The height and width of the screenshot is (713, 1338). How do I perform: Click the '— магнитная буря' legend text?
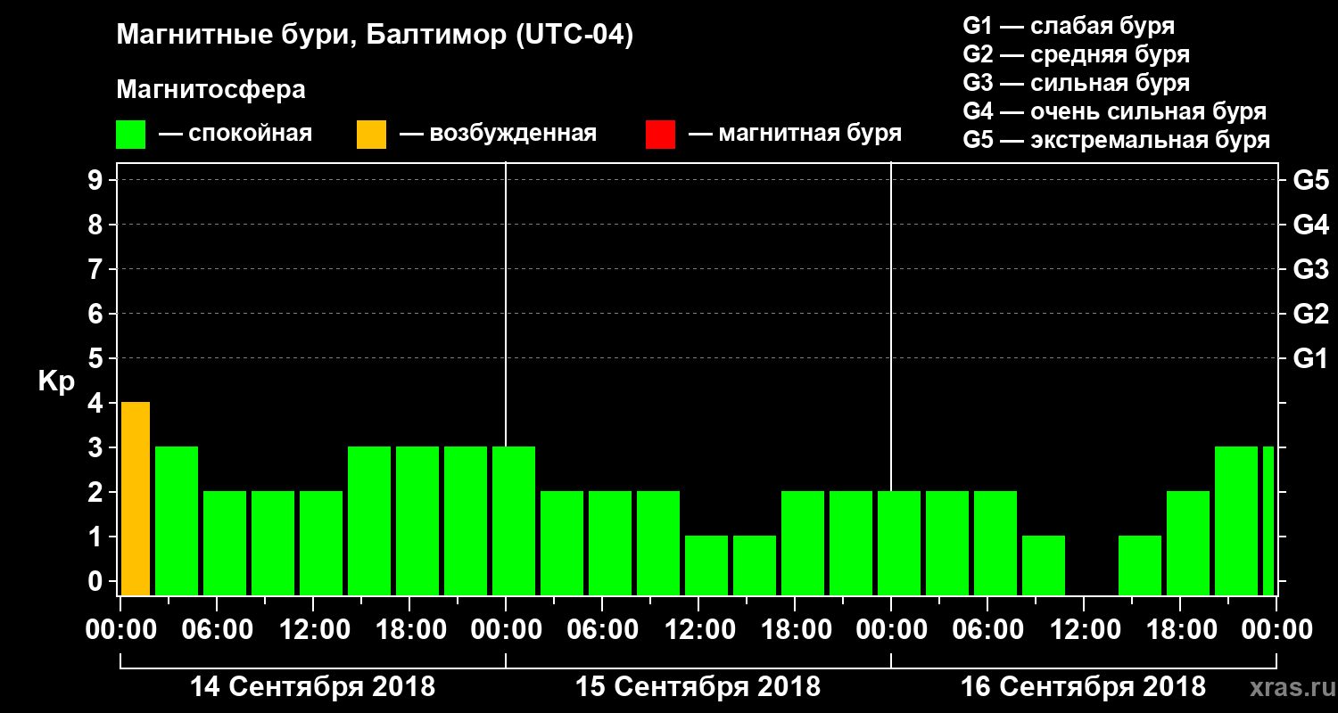click(795, 135)
